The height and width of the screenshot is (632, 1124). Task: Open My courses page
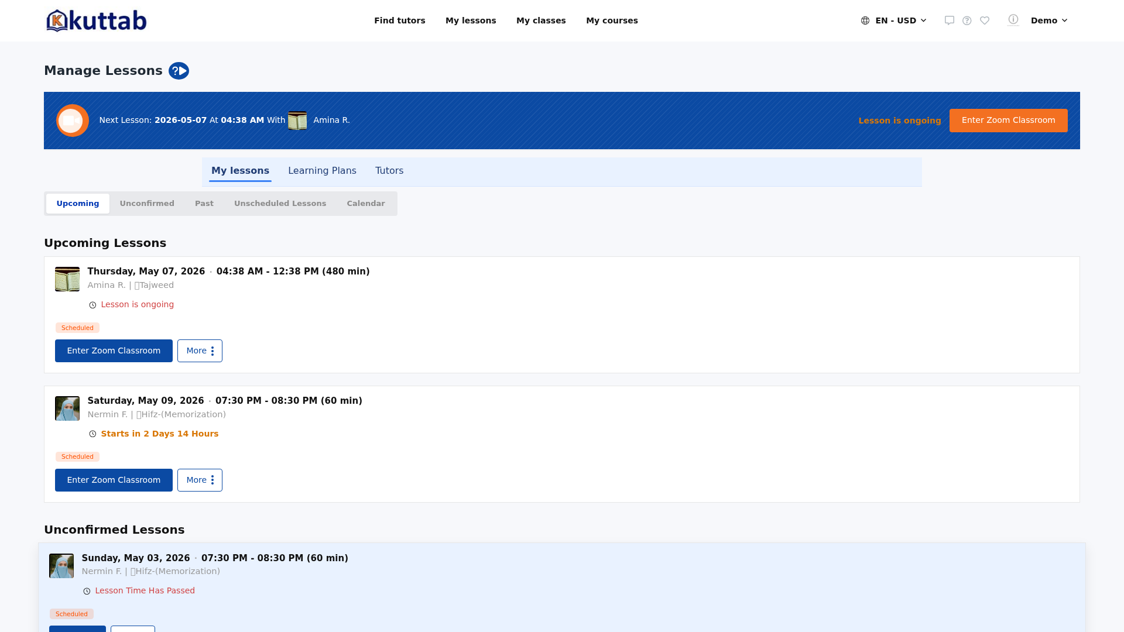pos(612,20)
